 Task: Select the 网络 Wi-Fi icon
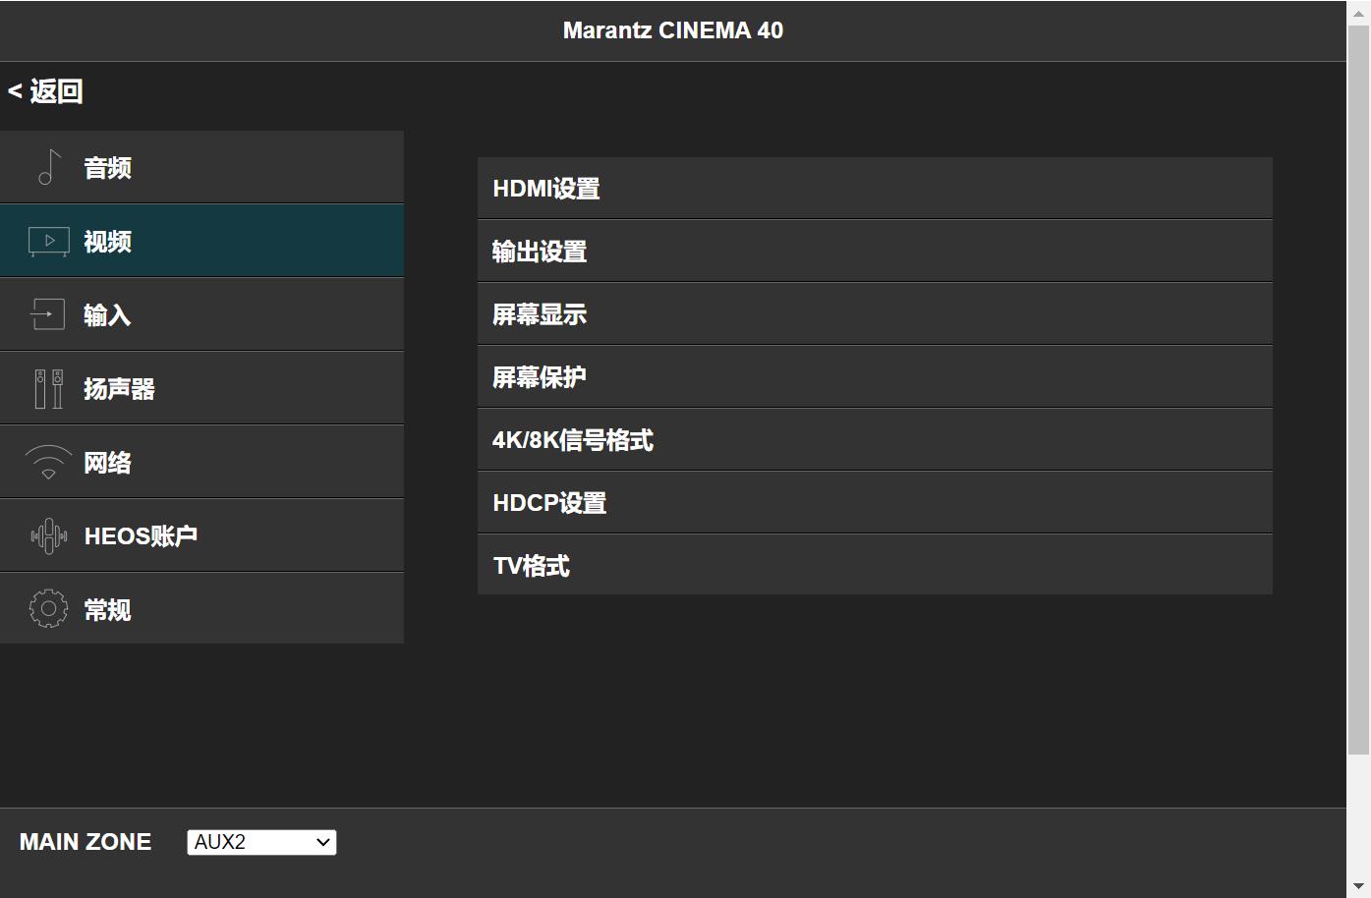(47, 461)
